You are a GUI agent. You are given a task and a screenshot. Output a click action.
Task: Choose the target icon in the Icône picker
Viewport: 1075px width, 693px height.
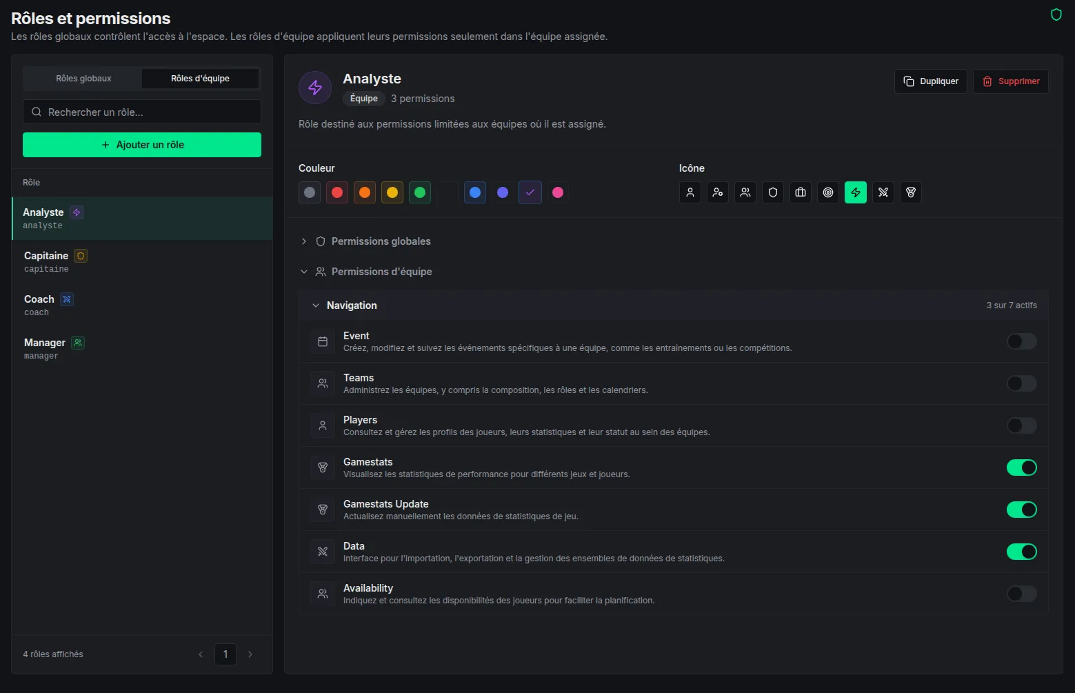(828, 192)
